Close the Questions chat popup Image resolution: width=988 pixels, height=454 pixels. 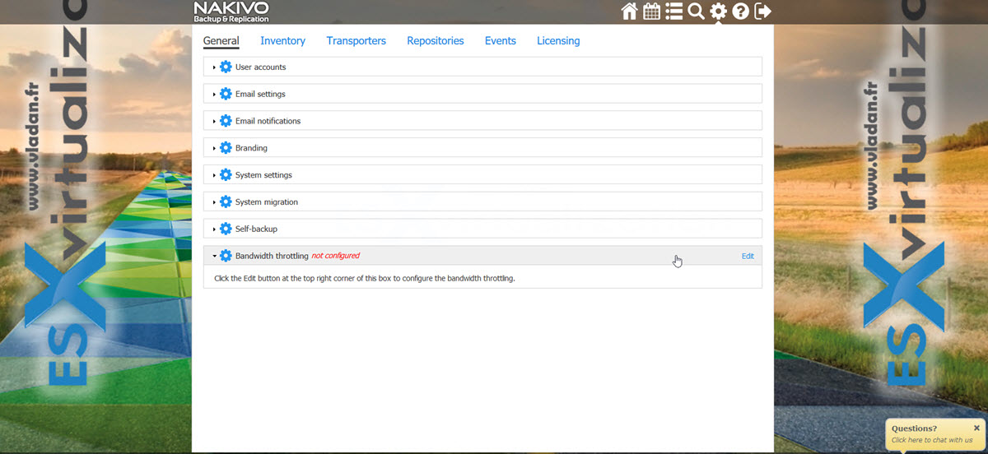pyautogui.click(x=976, y=428)
